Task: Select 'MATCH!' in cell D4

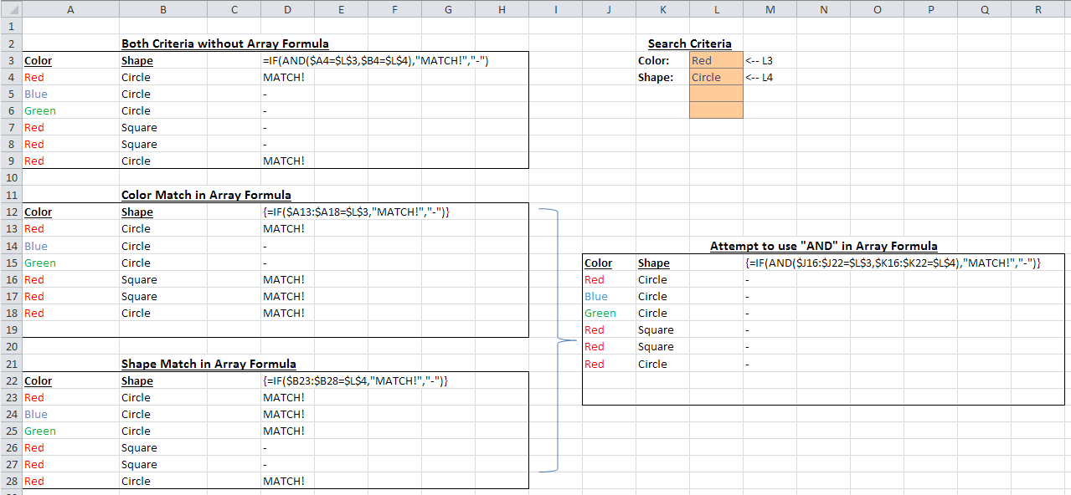Action: [x=284, y=77]
